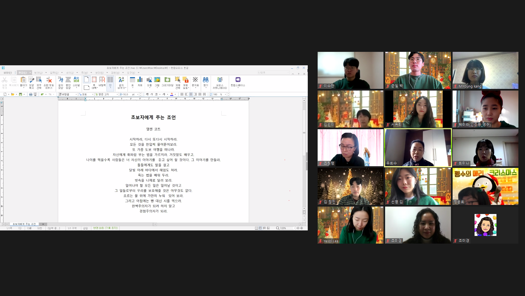Image resolution: width=525 pixels, height=296 pixels.
Task: Toggle 변경 내용 track changes status
Action: (105, 228)
